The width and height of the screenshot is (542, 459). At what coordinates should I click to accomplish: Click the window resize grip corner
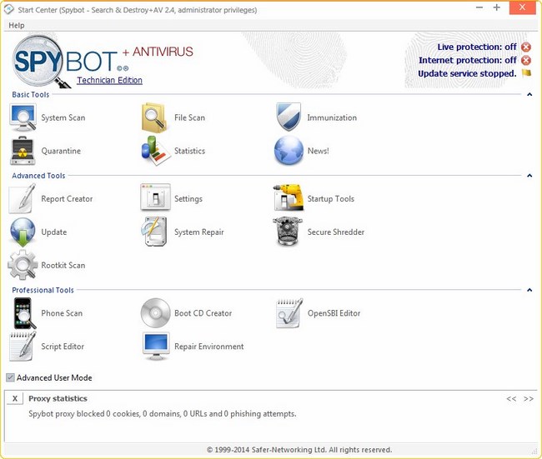click(535, 452)
